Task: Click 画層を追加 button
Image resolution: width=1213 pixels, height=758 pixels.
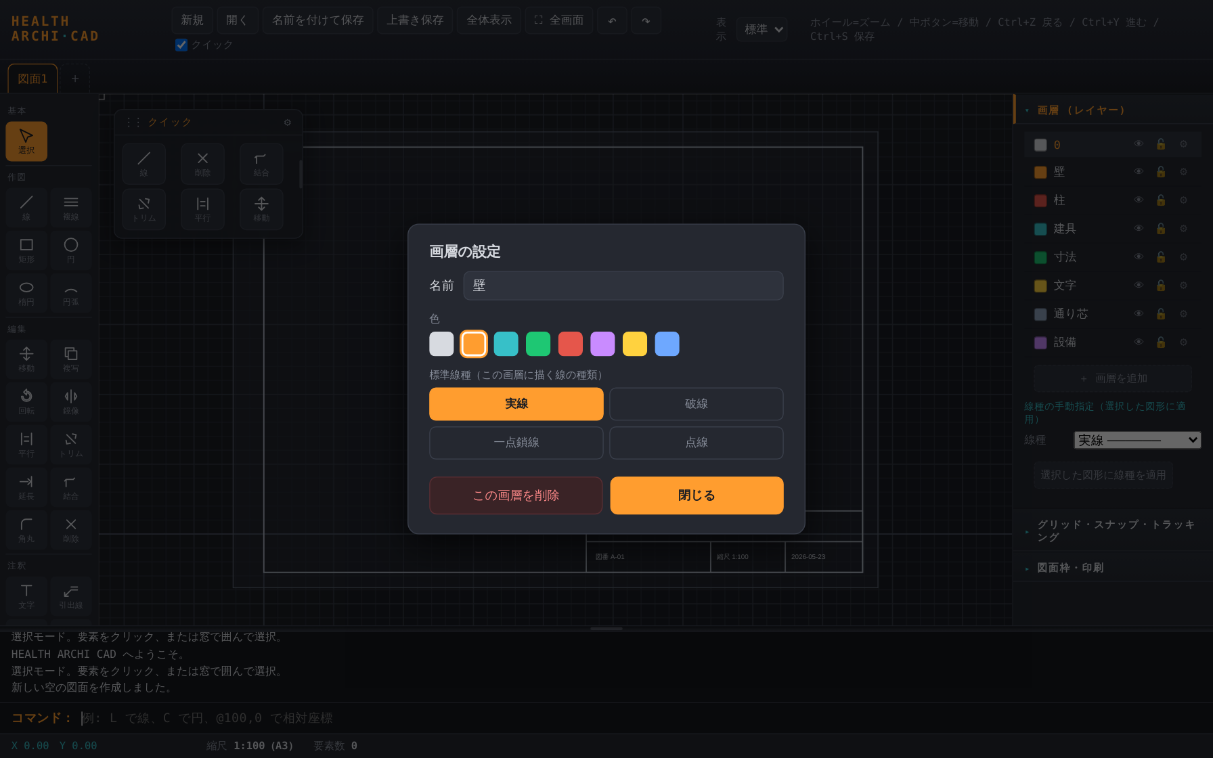Action: click(x=1113, y=378)
